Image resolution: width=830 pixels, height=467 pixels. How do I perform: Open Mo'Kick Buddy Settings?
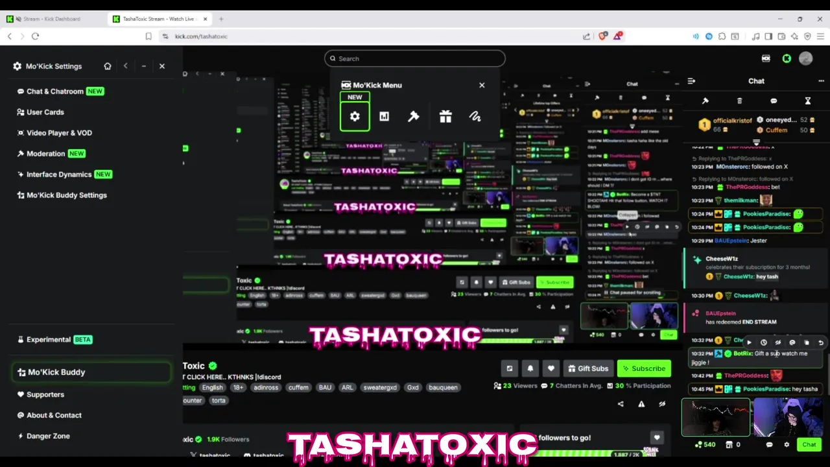[62, 195]
